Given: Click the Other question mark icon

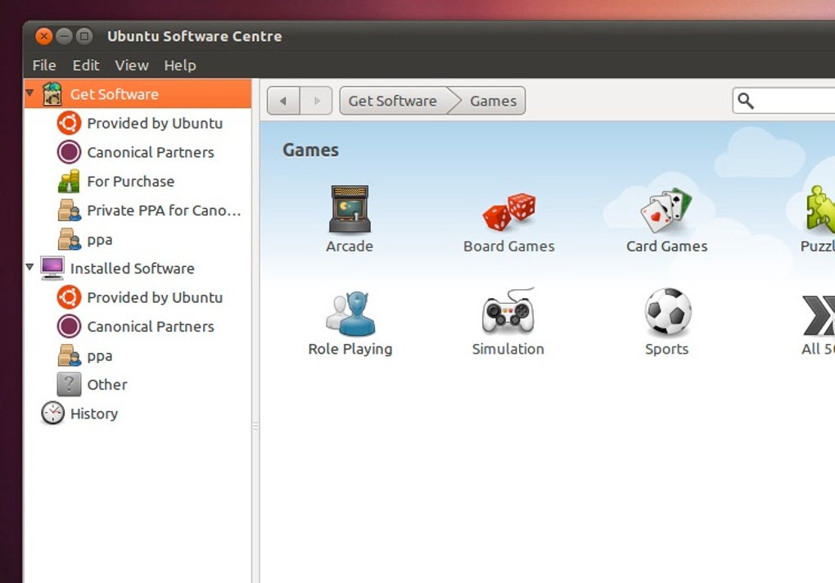Looking at the screenshot, I should click(x=69, y=384).
